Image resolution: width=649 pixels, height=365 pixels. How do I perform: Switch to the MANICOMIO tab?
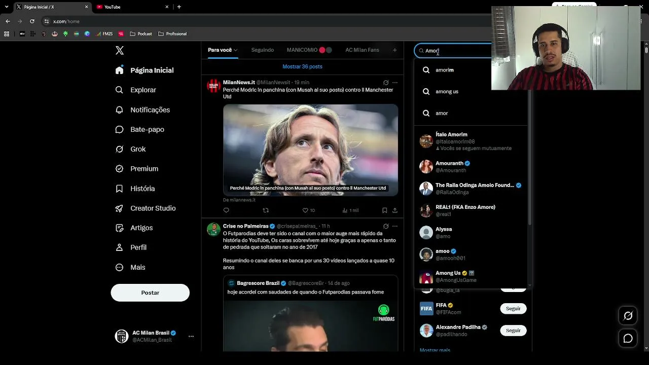(309, 50)
